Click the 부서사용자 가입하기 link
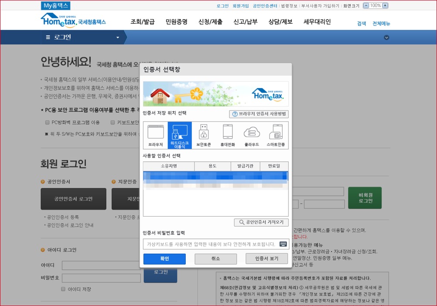Viewport: 437px width, 306px height. click(320, 6)
